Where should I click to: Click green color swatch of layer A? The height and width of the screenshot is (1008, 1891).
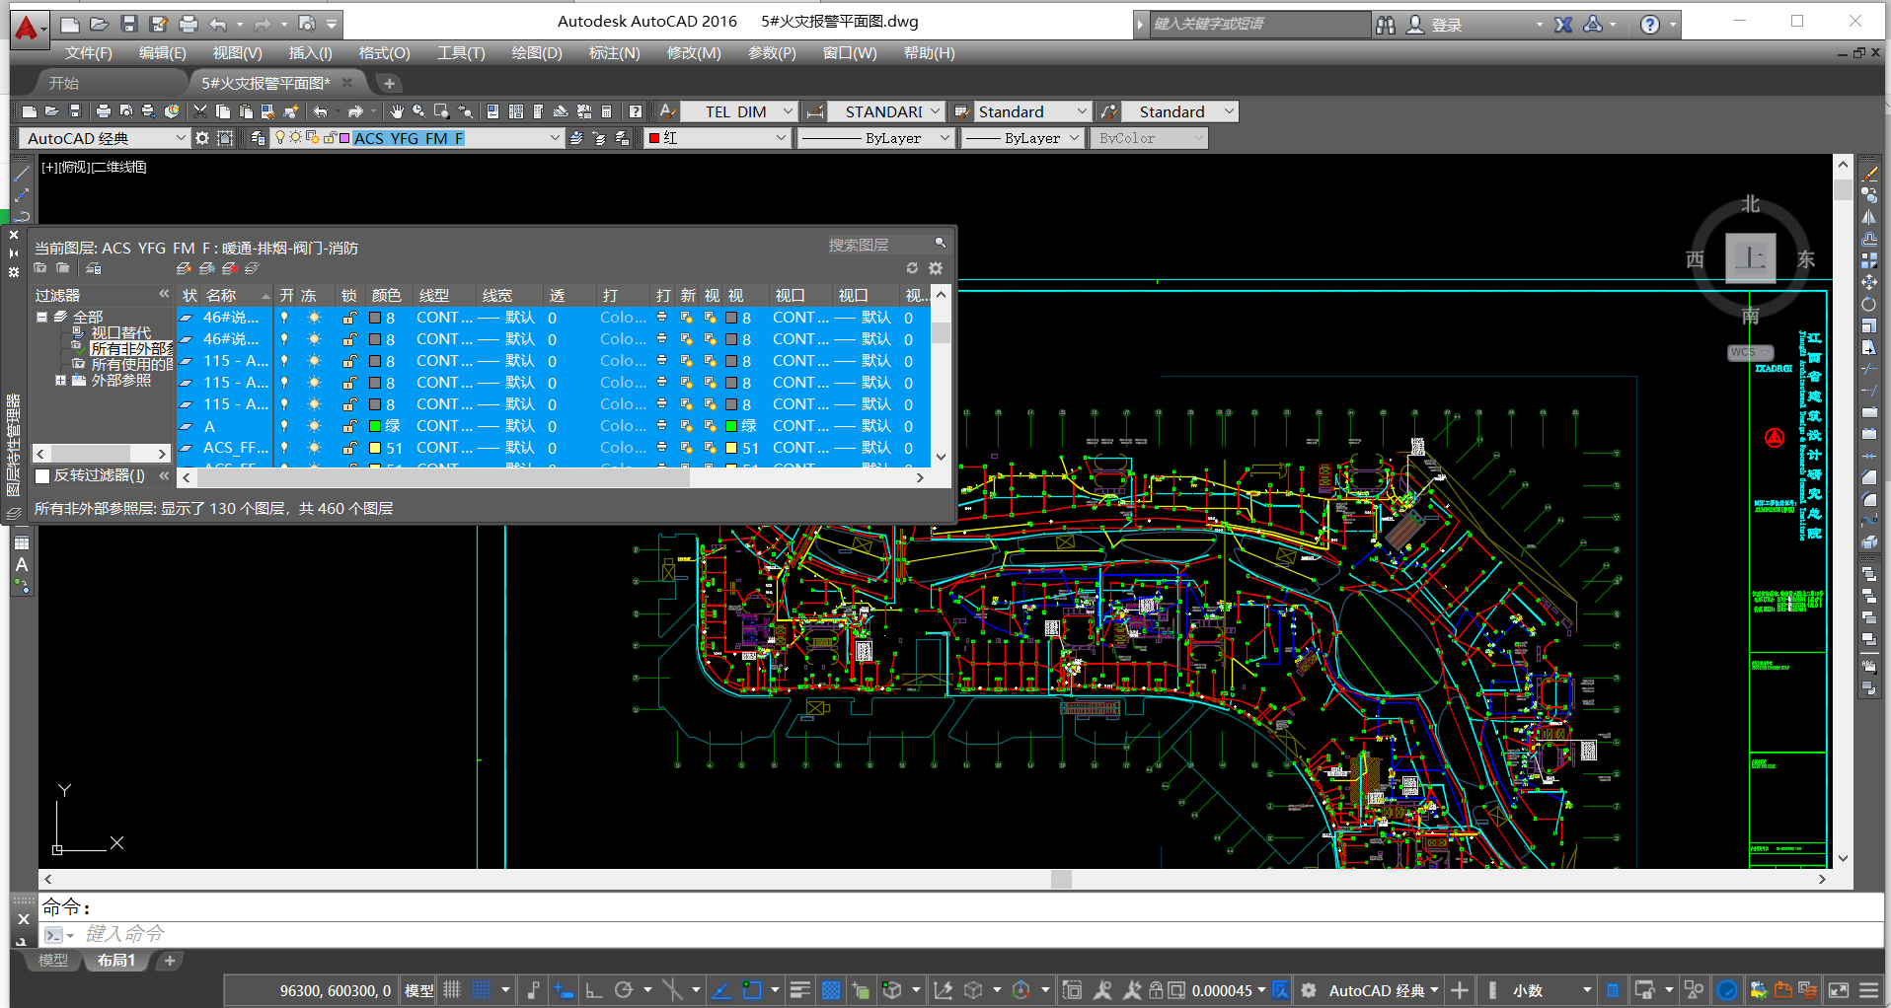coord(375,426)
